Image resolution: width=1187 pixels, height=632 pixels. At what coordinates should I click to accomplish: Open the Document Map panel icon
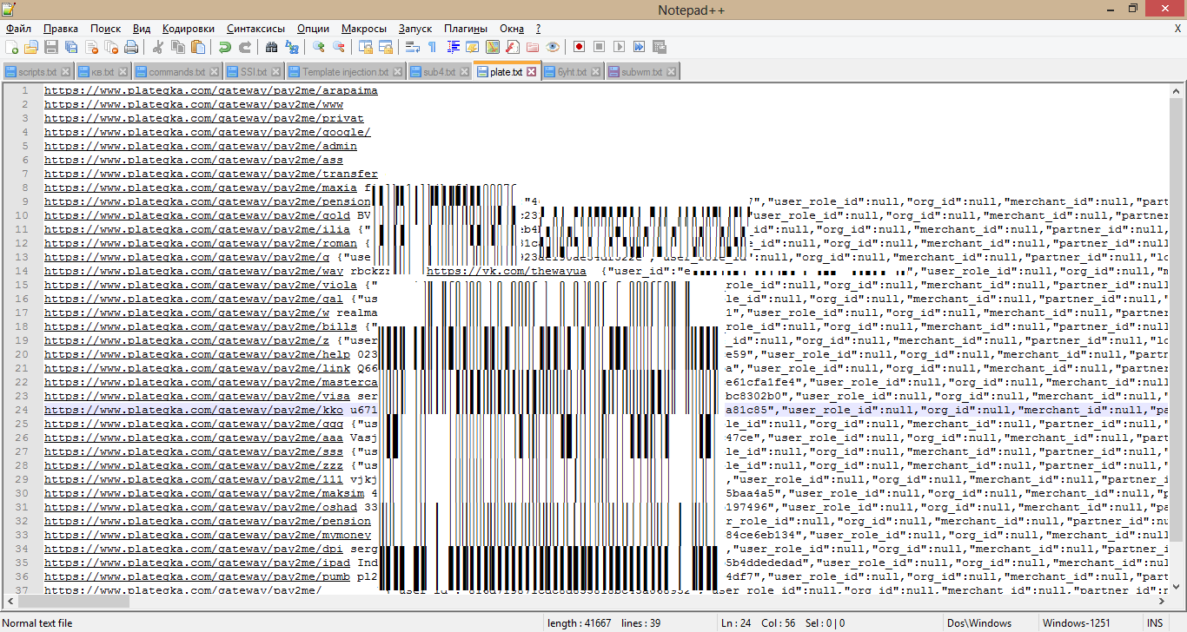point(493,47)
